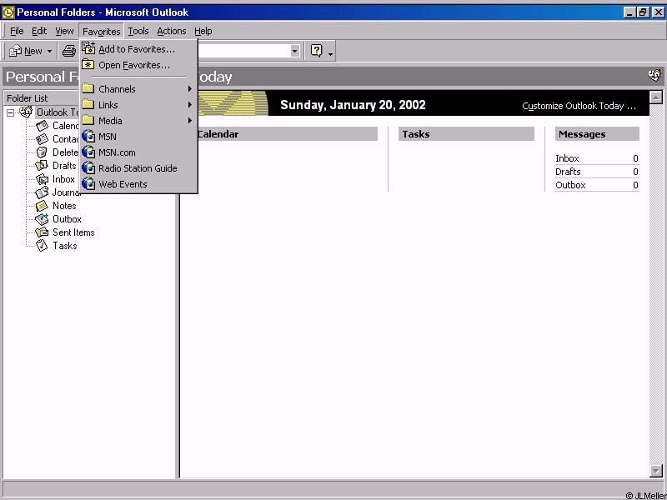Click the Notes folder icon
Viewport: 667px width, 500px height.
(42, 206)
